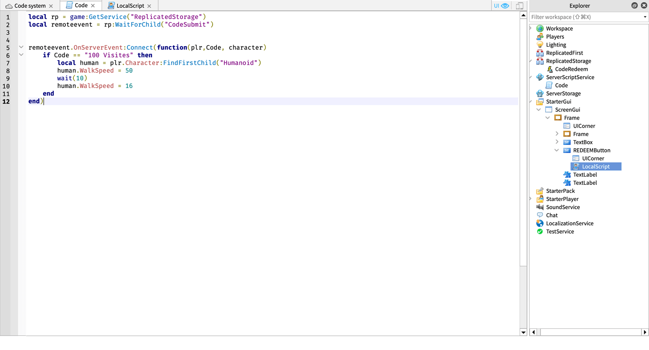649x350 pixels.
Task: Collapse the code fold on line 5
Action: (x=21, y=47)
